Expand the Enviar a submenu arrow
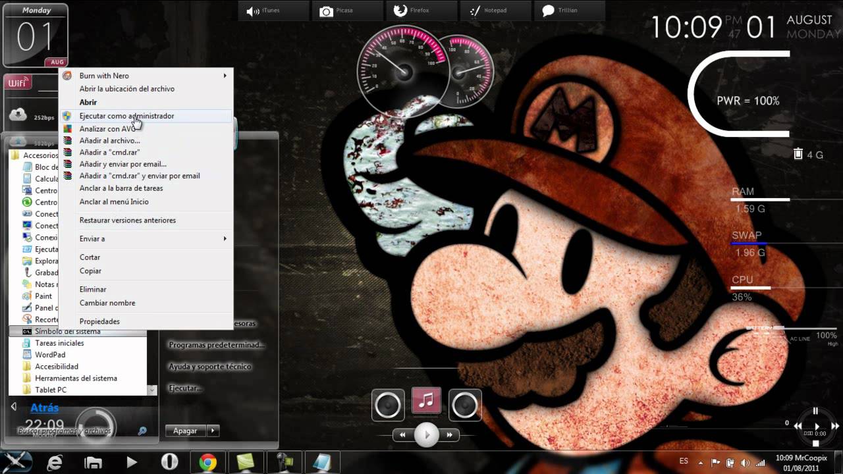This screenshot has height=474, width=843. coord(225,238)
